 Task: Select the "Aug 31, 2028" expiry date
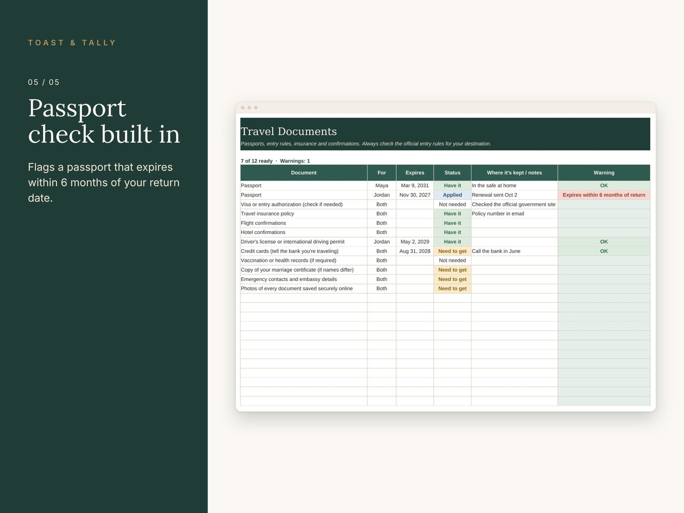[x=415, y=251]
